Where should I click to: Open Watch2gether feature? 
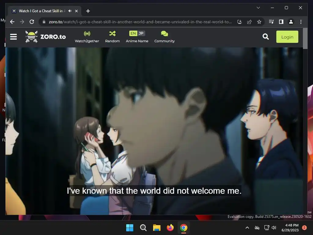[x=87, y=37]
